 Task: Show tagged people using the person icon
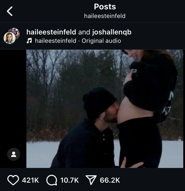pyautogui.click(x=14, y=154)
